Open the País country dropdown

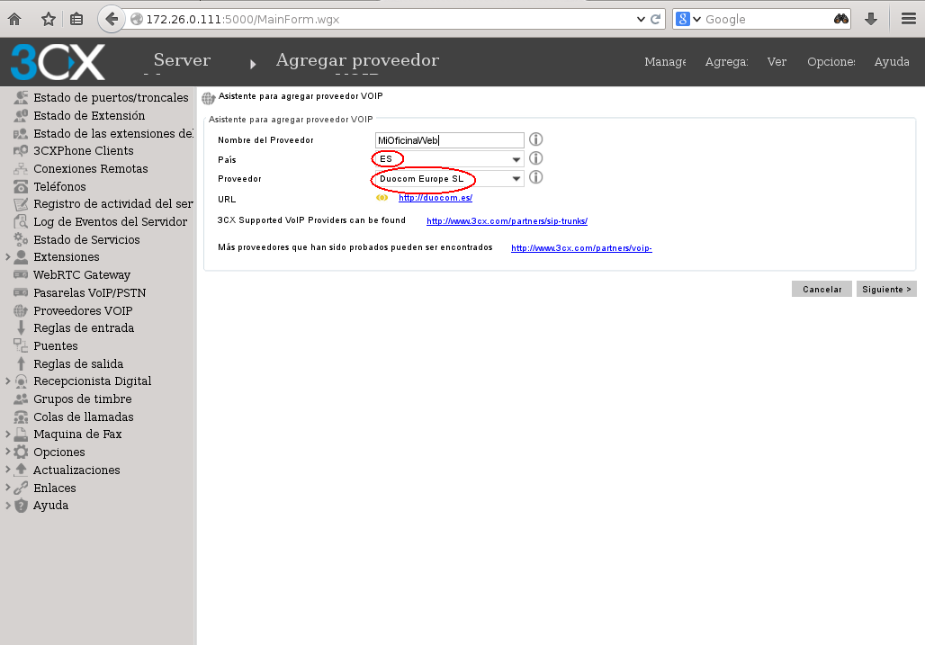[516, 159]
